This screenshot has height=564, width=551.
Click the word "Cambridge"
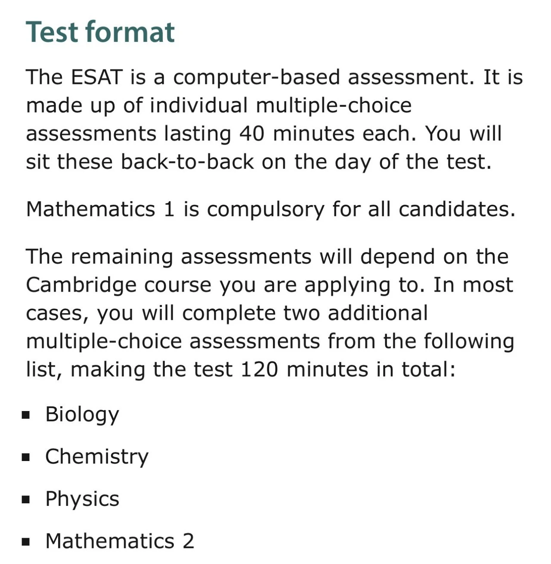tap(81, 285)
